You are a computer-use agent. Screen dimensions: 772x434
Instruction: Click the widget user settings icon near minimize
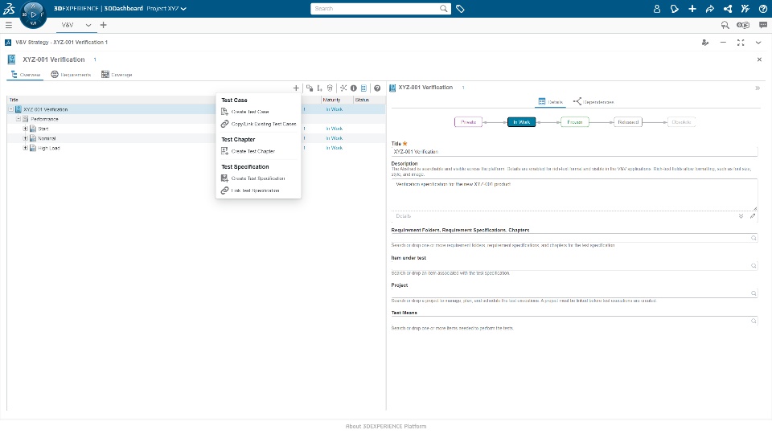705,43
